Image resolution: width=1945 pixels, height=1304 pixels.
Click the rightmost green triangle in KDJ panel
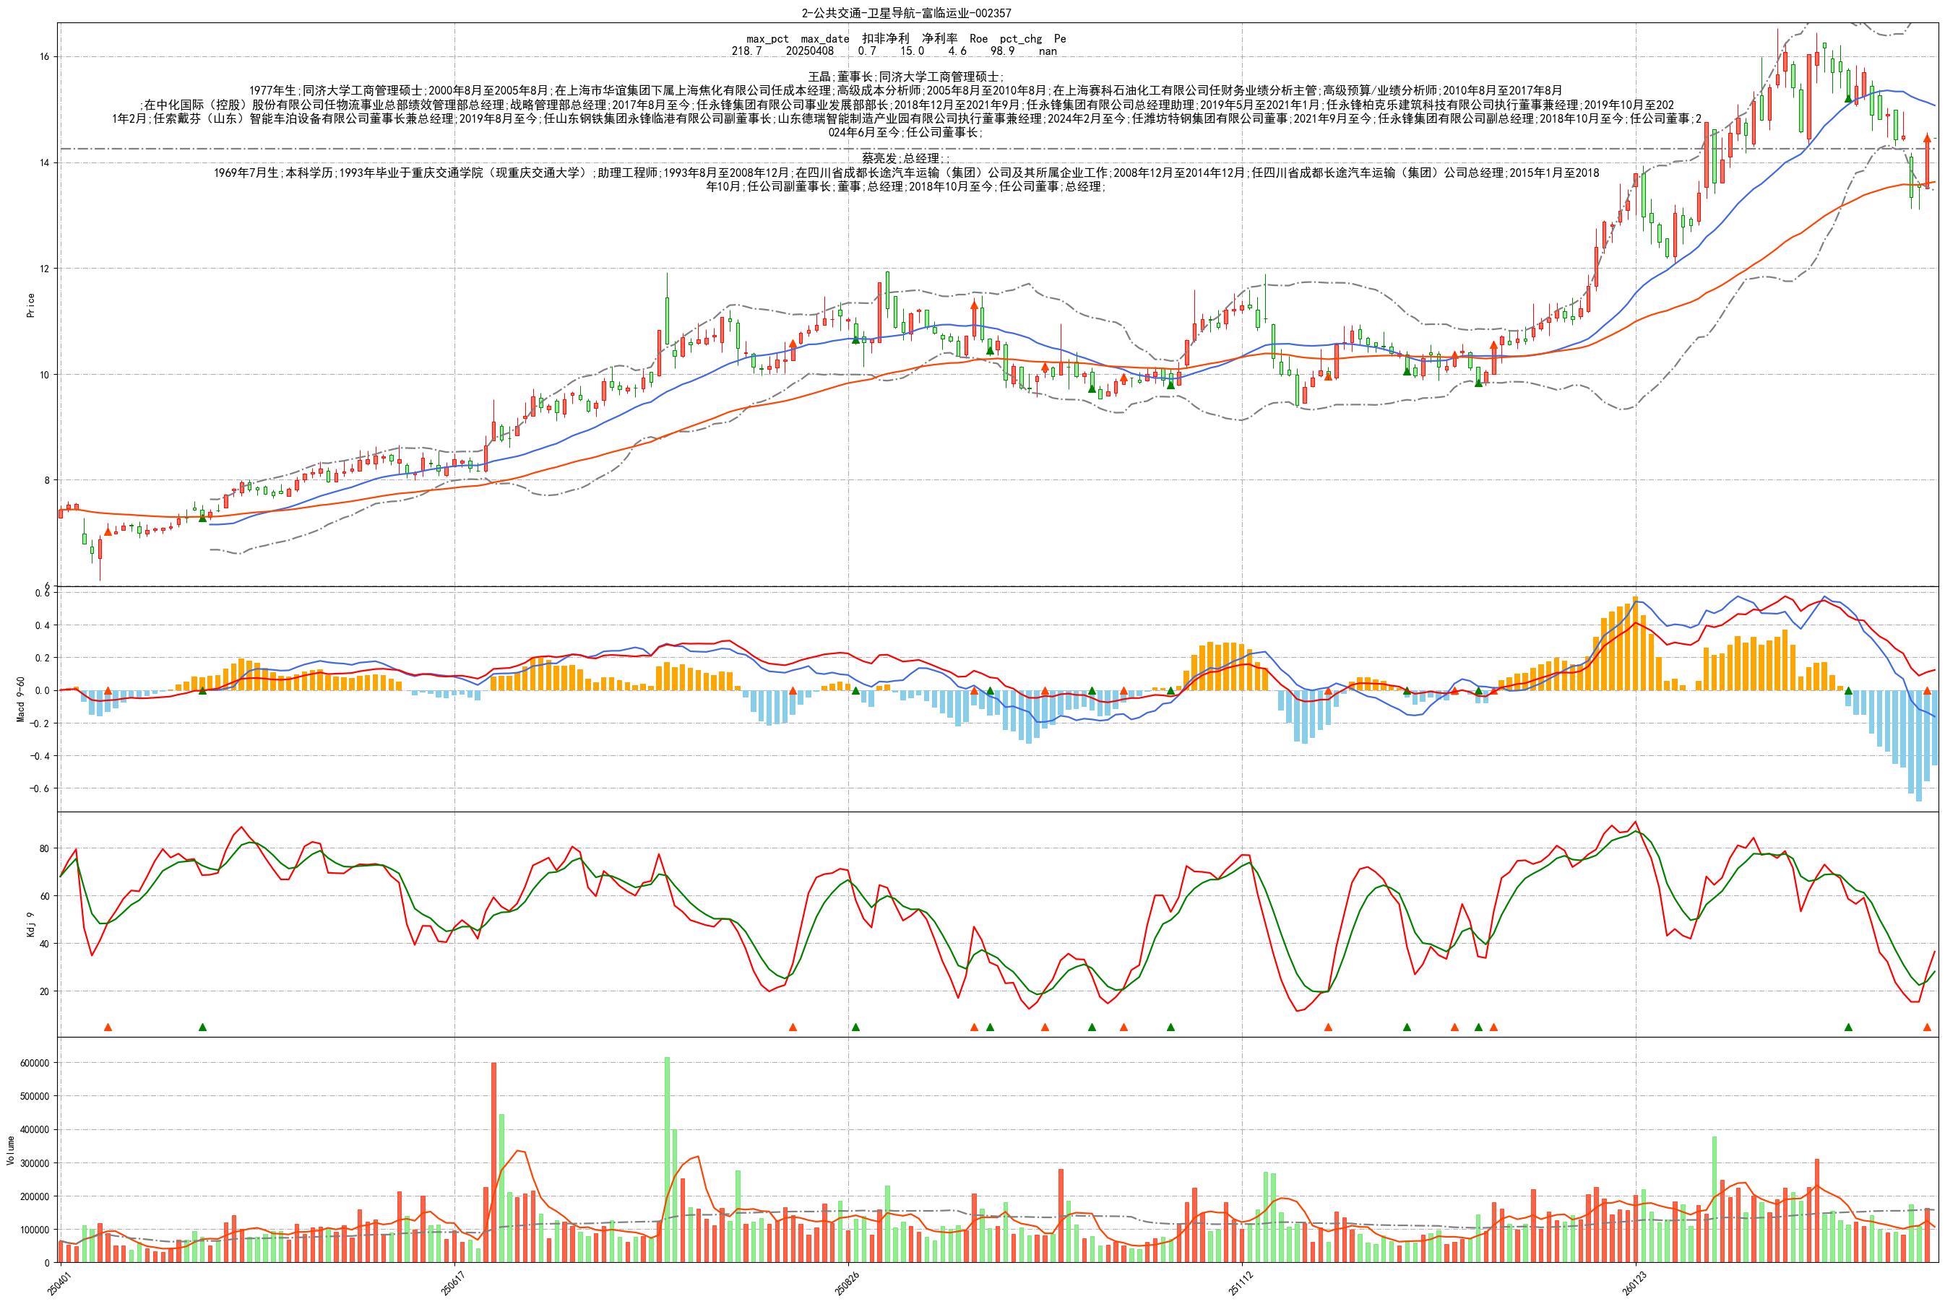click(1848, 1027)
